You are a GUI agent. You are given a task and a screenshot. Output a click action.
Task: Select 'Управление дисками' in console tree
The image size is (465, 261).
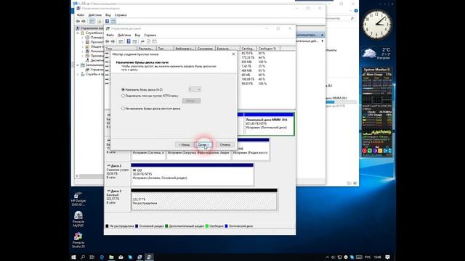click(x=94, y=70)
